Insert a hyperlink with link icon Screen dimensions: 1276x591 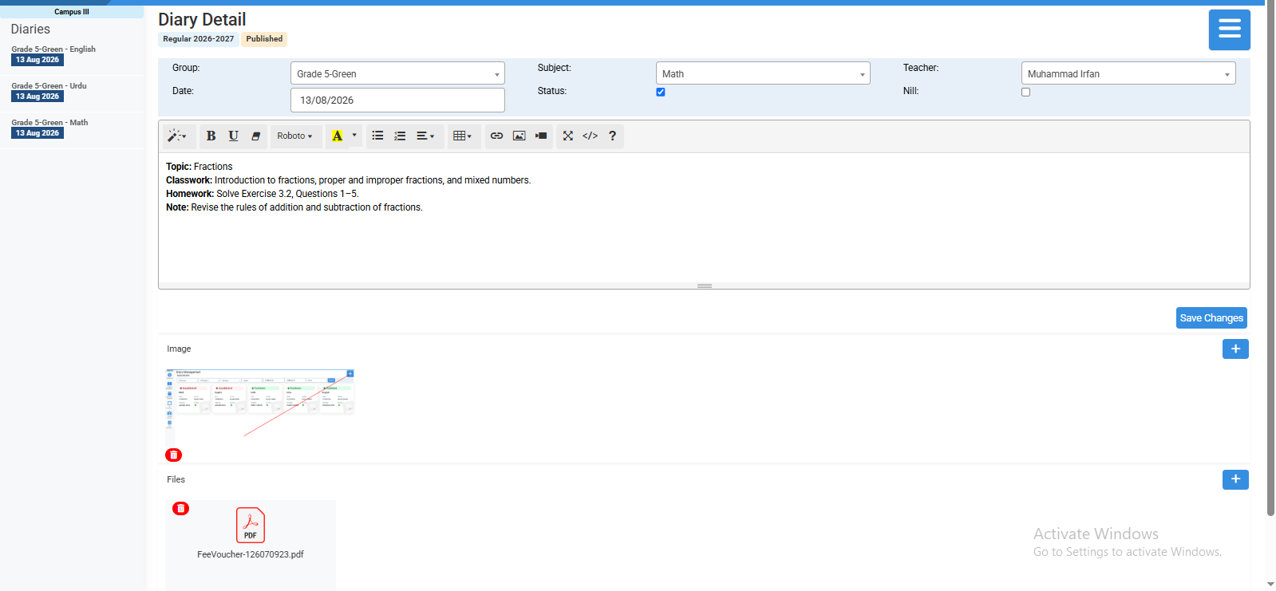point(496,136)
